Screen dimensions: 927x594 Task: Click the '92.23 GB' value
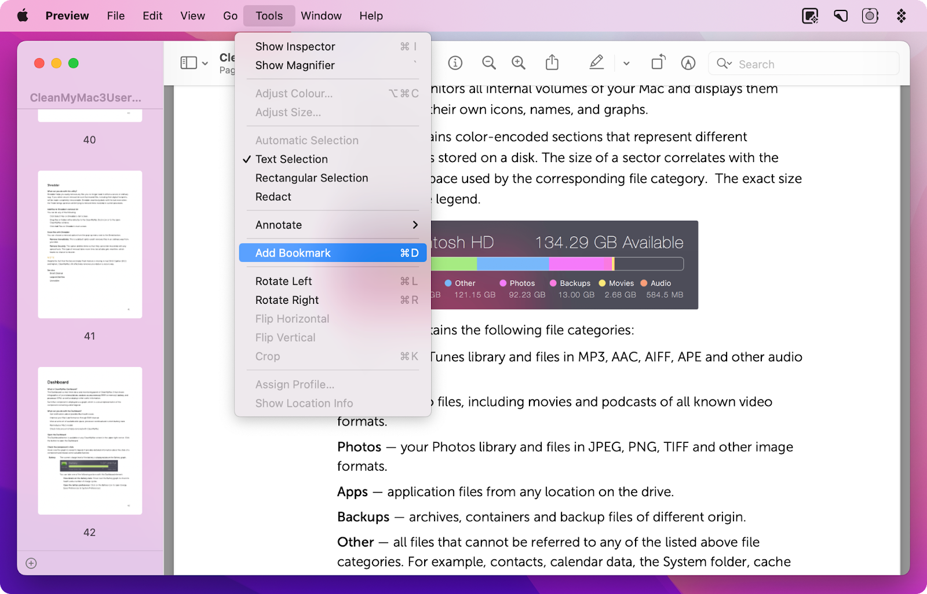(x=527, y=295)
